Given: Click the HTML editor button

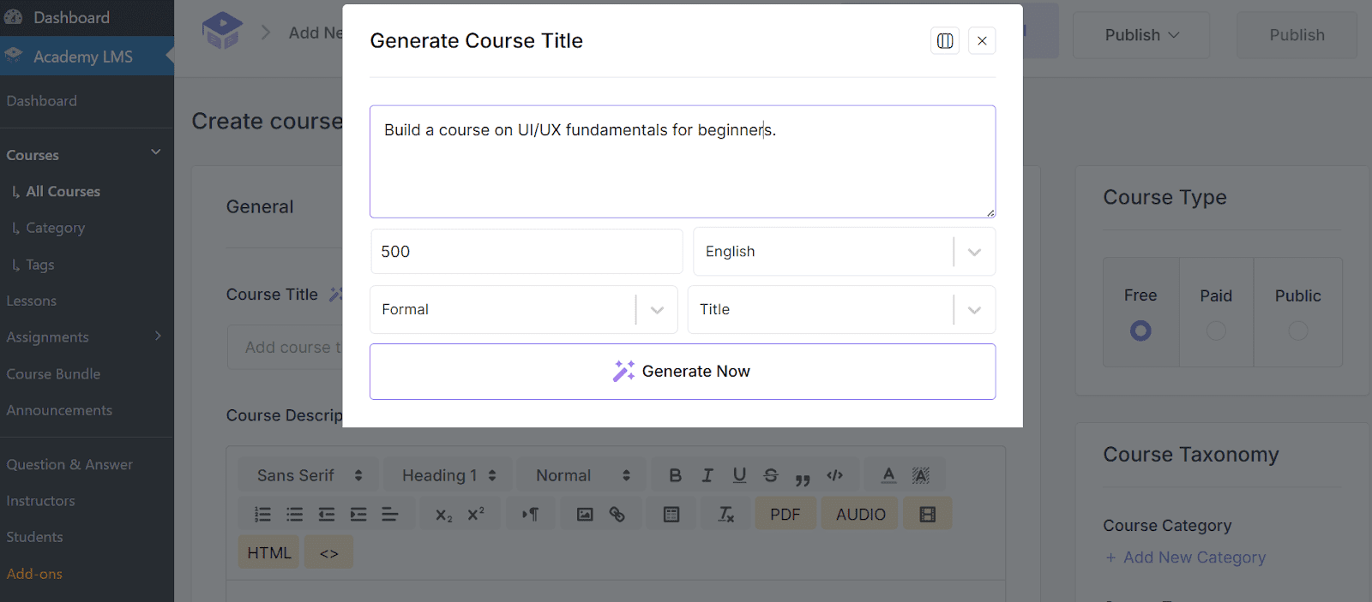Looking at the screenshot, I should pyautogui.click(x=269, y=553).
